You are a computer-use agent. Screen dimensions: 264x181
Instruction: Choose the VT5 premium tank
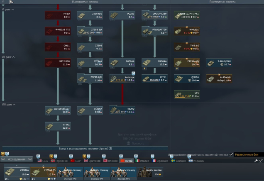click(x=187, y=94)
